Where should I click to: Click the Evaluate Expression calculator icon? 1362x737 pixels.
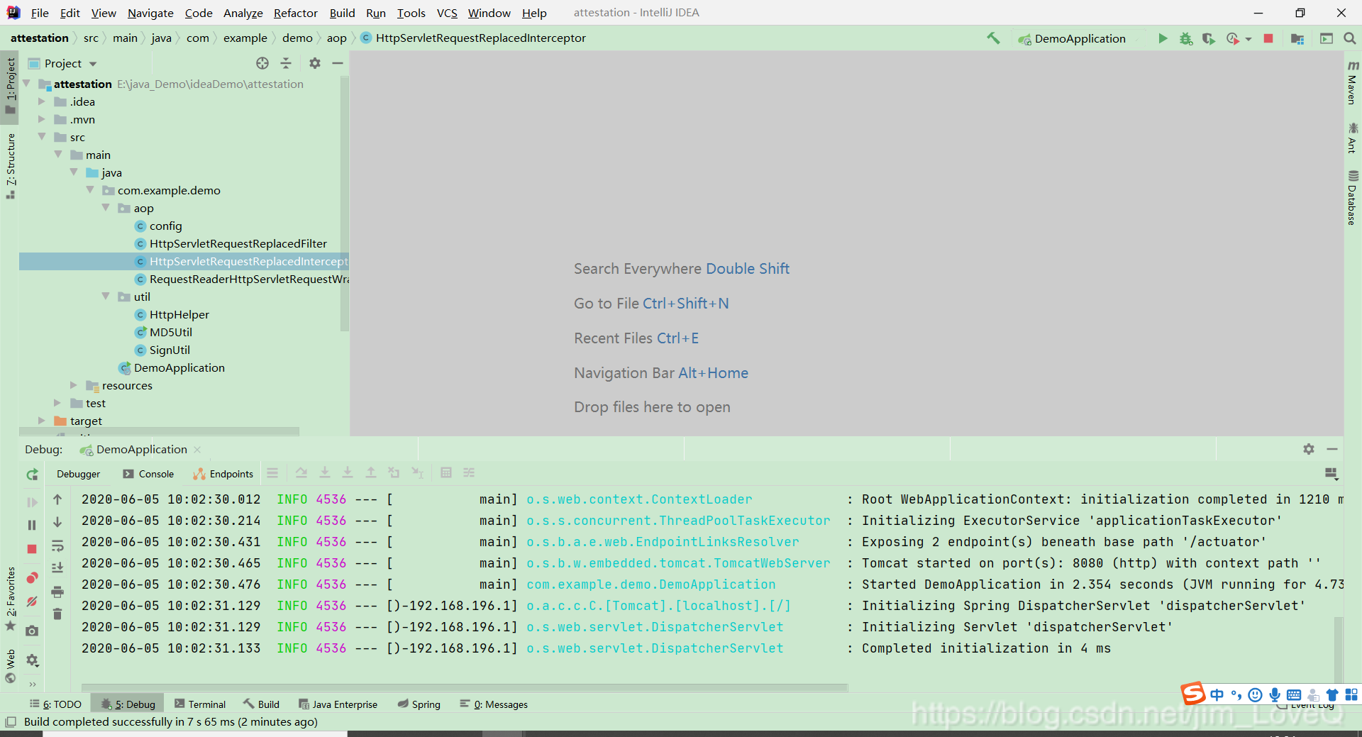[x=446, y=472]
